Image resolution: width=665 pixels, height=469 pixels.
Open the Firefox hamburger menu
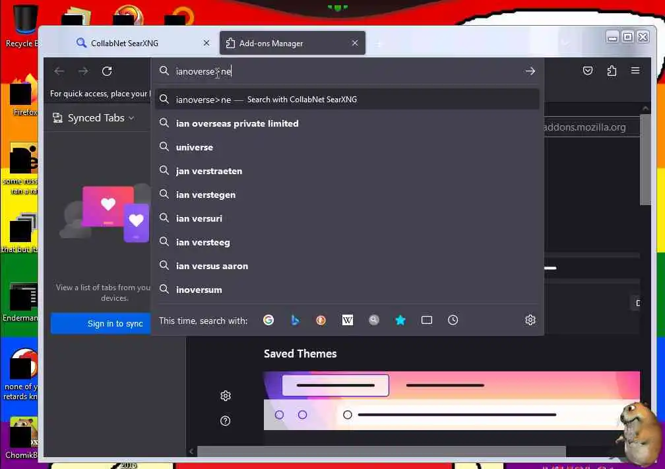(x=635, y=71)
